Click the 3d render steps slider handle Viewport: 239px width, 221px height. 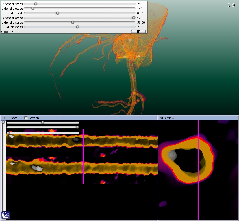(x=36, y=4)
